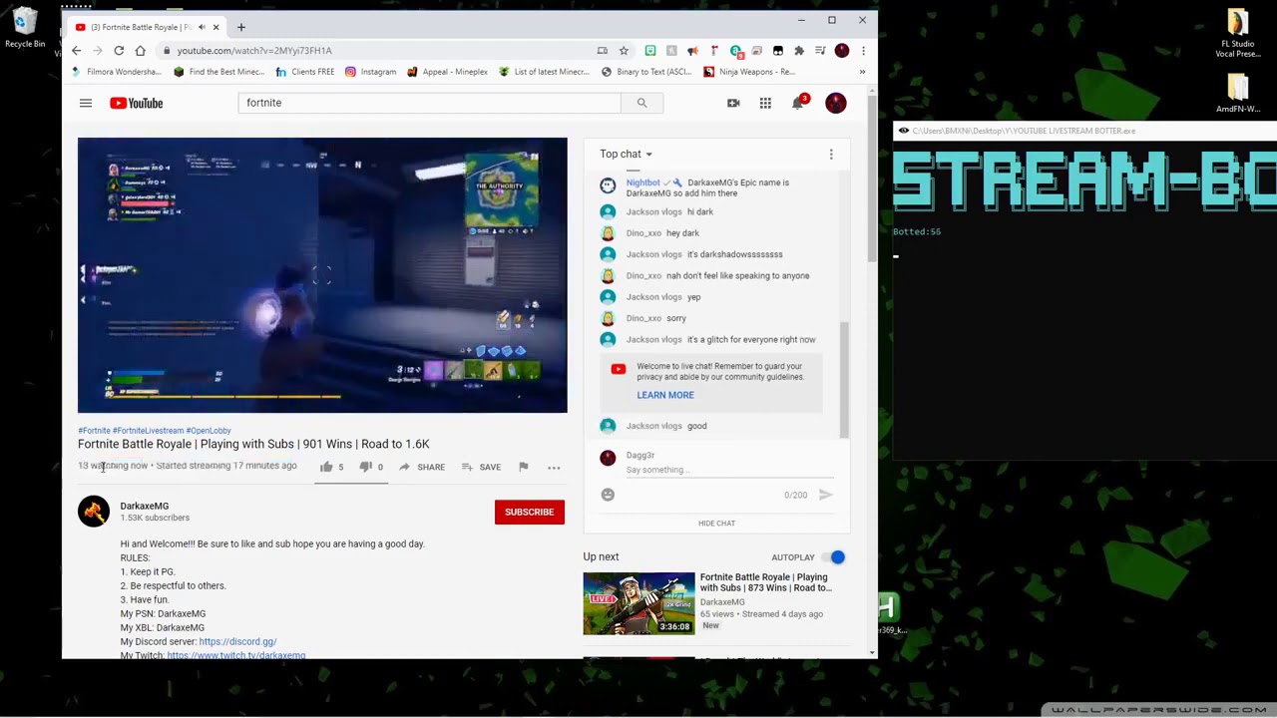Click the Chrome address bar URL
1277x718 pixels.
pos(254,50)
